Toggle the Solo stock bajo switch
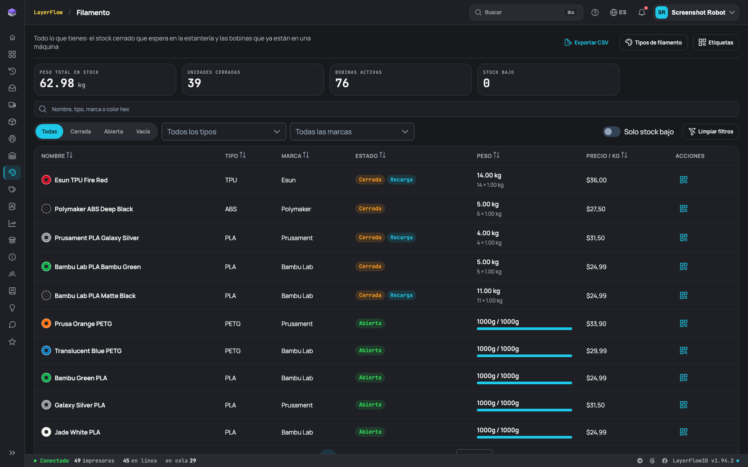748x467 pixels. coord(611,132)
